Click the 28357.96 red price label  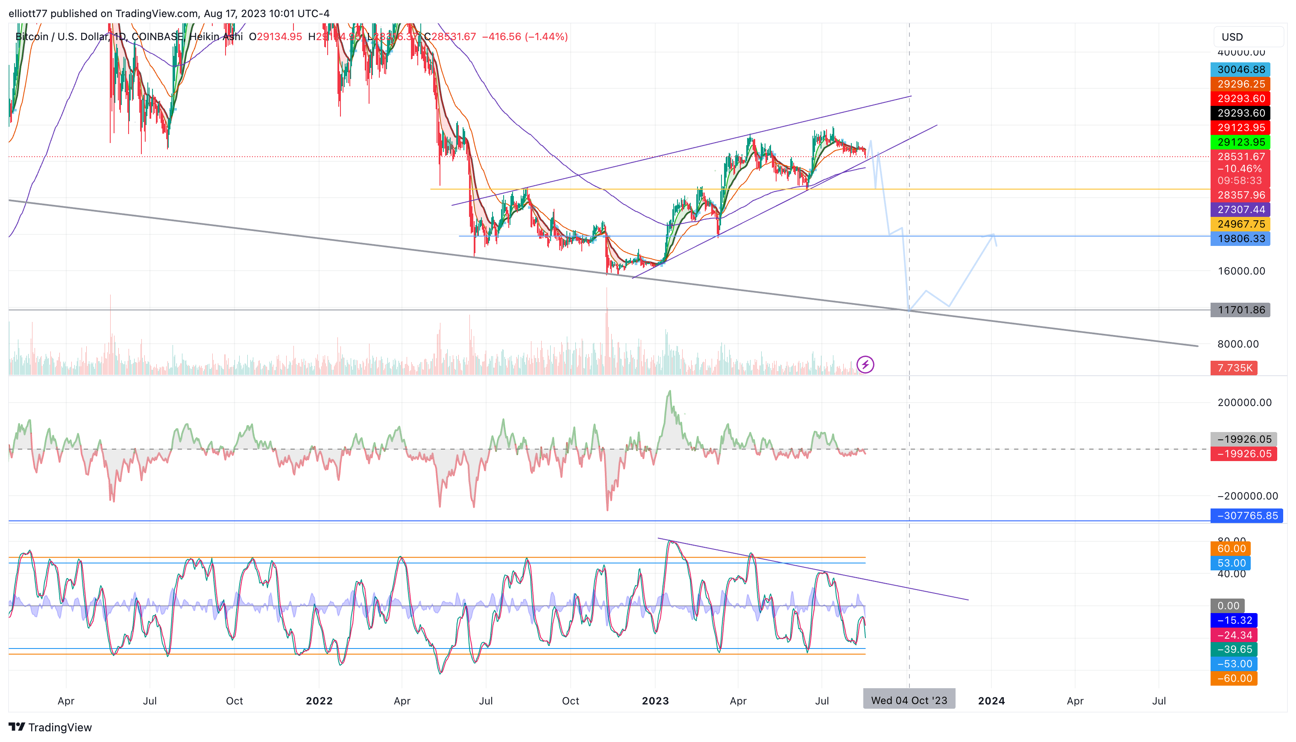[1240, 195]
